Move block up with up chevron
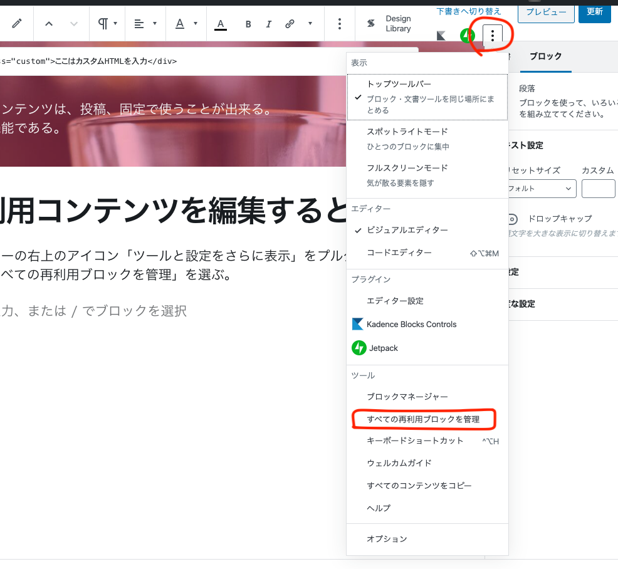The height and width of the screenshot is (569, 618). point(49,24)
